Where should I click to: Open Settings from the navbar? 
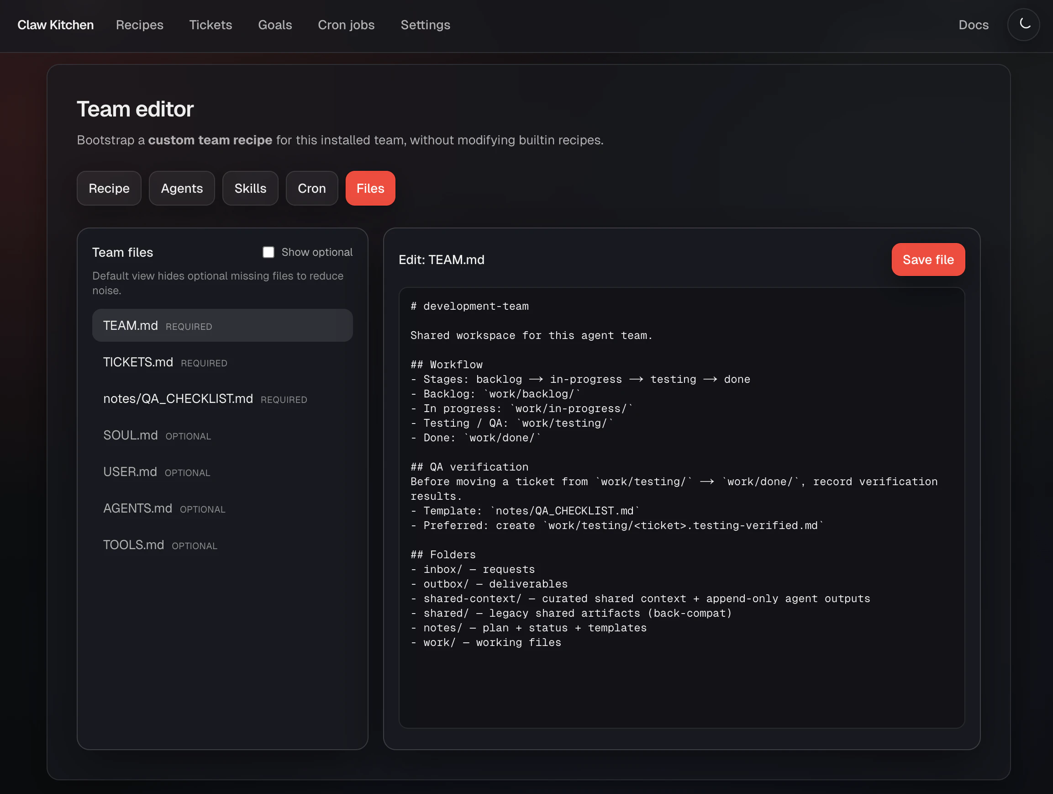[x=425, y=25]
